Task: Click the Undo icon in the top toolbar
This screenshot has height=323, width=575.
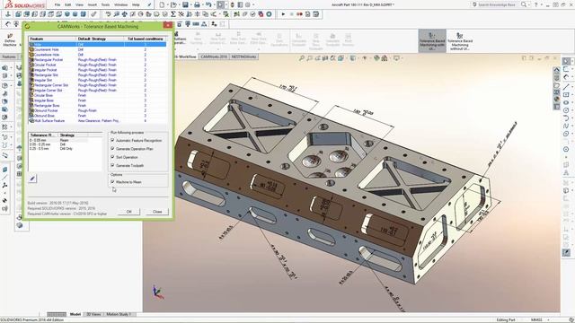Action: click(x=208, y=4)
